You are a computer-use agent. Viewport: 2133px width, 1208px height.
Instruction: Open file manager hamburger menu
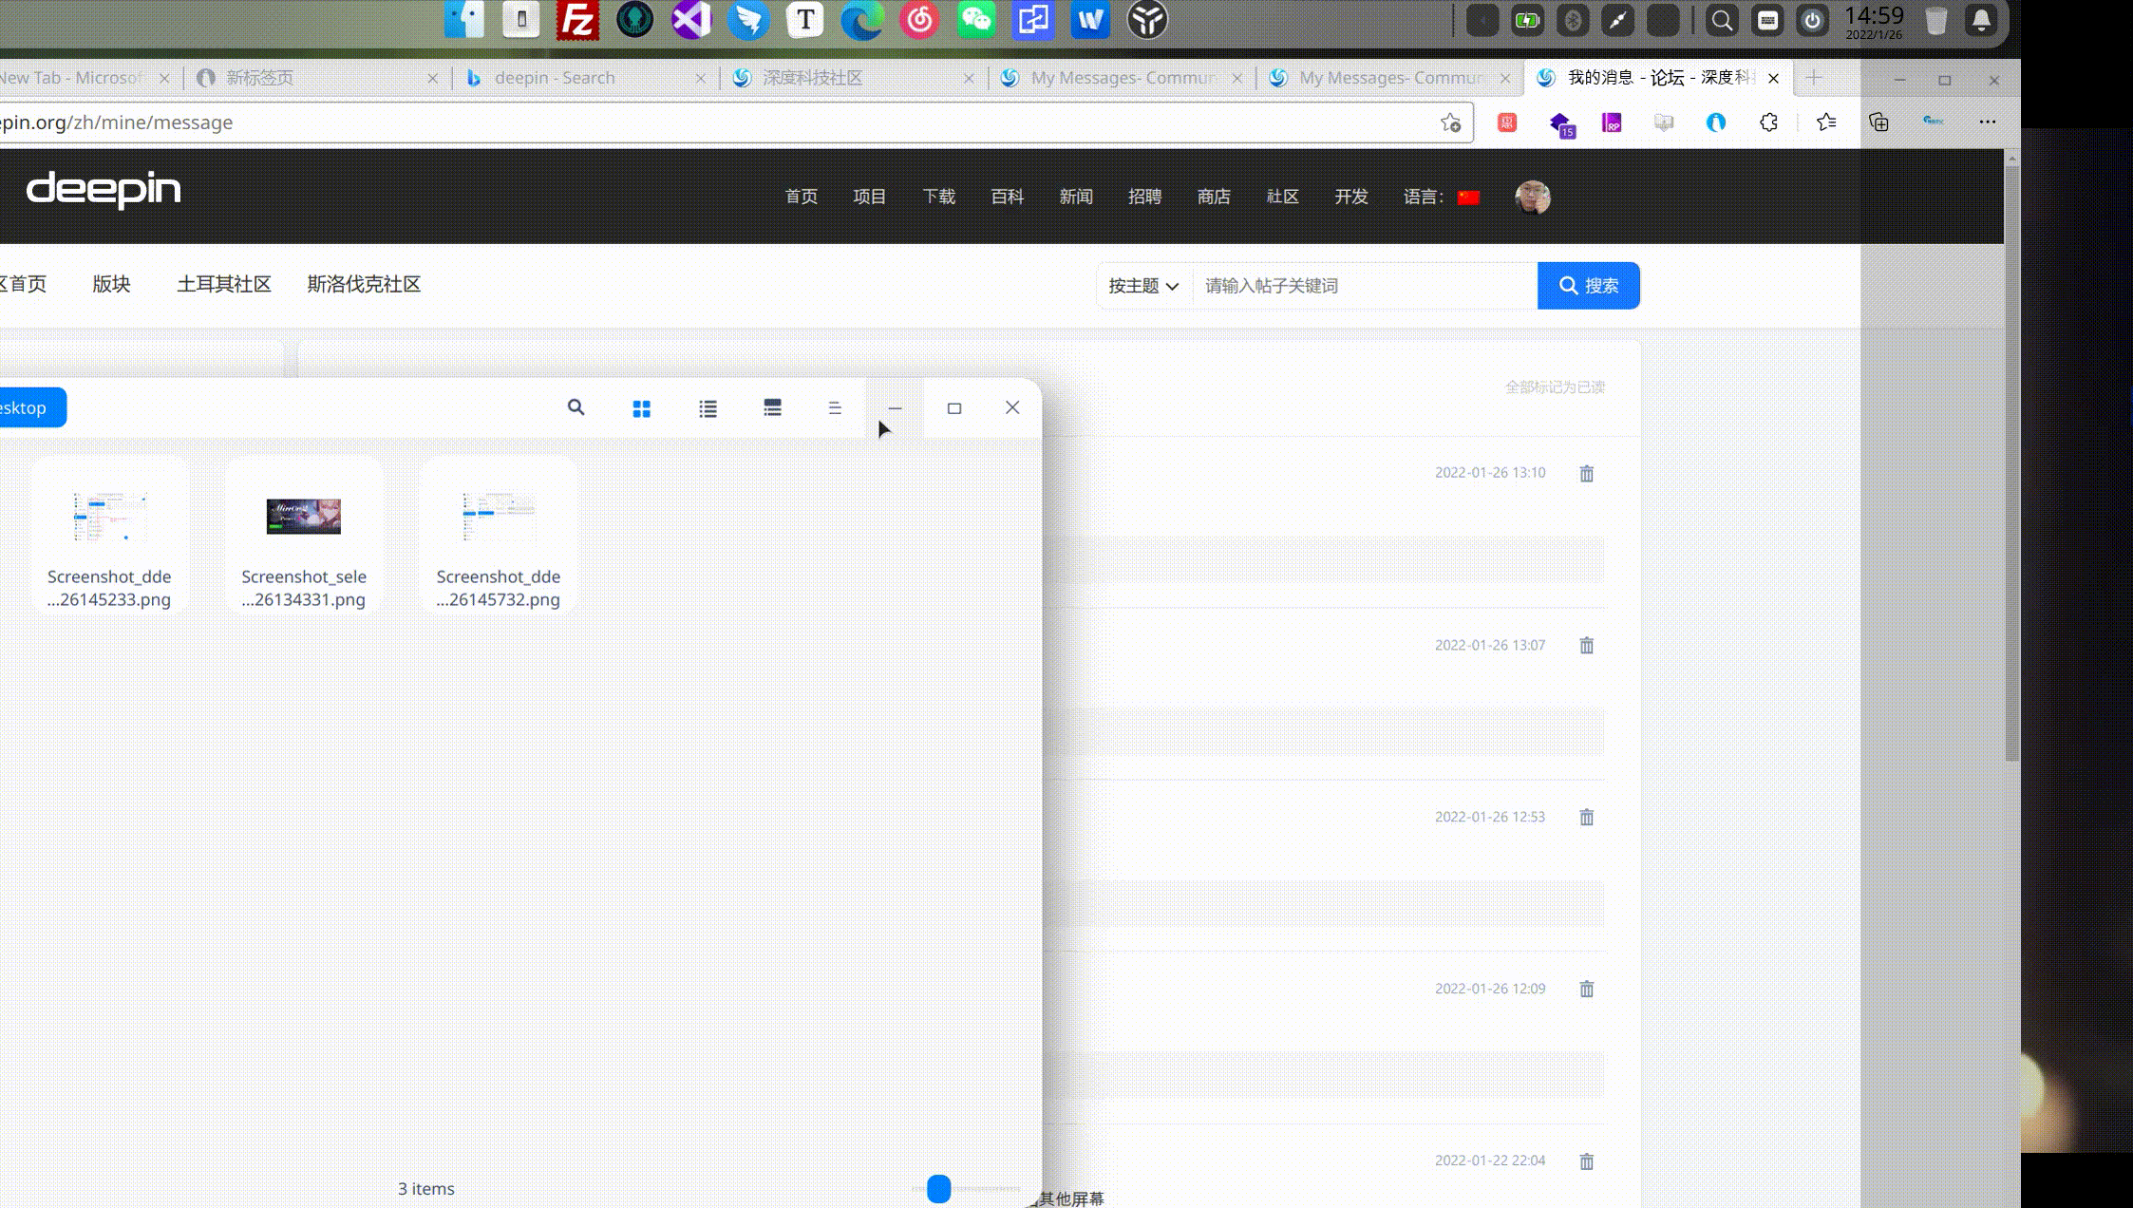pyautogui.click(x=835, y=407)
